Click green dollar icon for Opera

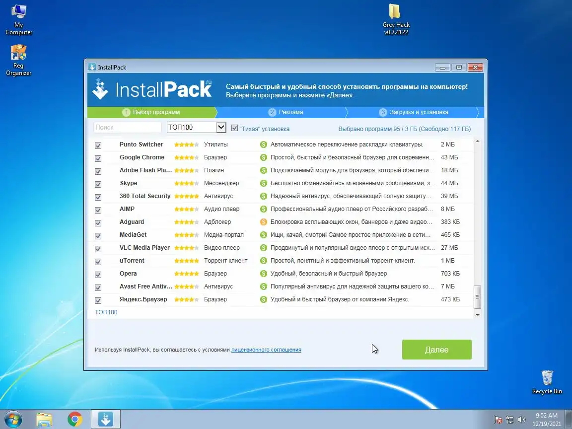(x=263, y=274)
